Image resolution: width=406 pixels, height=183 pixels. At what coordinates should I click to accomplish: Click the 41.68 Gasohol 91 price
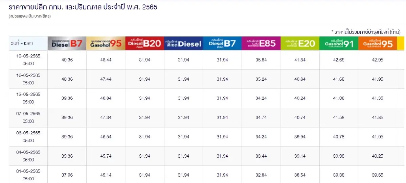click(339, 79)
